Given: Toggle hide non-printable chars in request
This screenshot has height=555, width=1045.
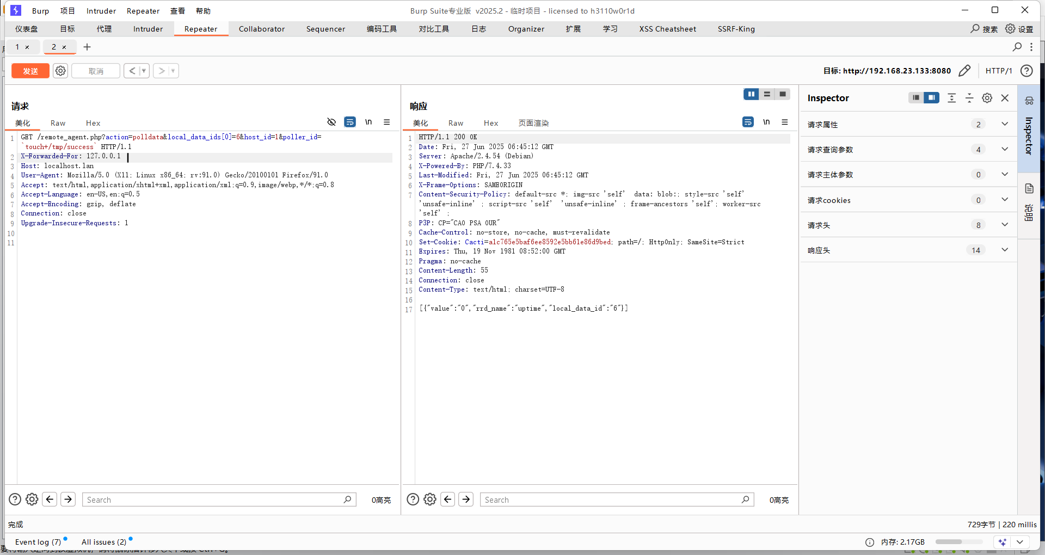Looking at the screenshot, I should click(x=331, y=122).
